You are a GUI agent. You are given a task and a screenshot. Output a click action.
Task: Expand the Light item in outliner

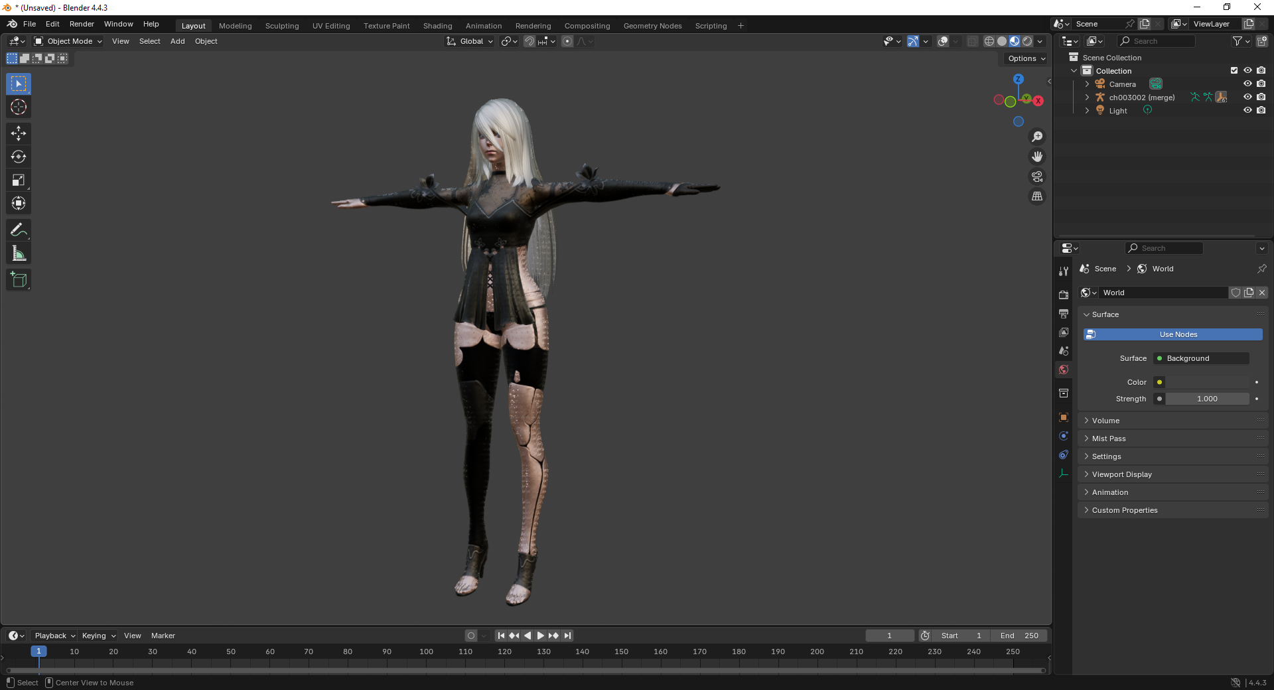(x=1087, y=111)
